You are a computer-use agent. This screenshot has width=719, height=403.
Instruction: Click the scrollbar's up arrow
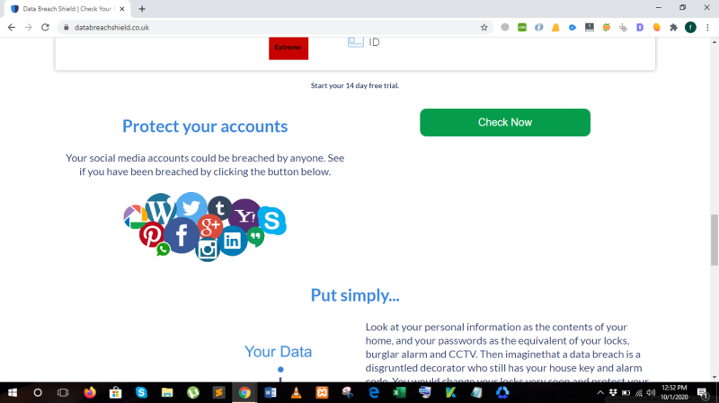pos(715,41)
